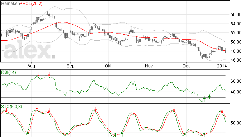Select the Nov month label
The image size is (247, 138).
tap(149, 66)
